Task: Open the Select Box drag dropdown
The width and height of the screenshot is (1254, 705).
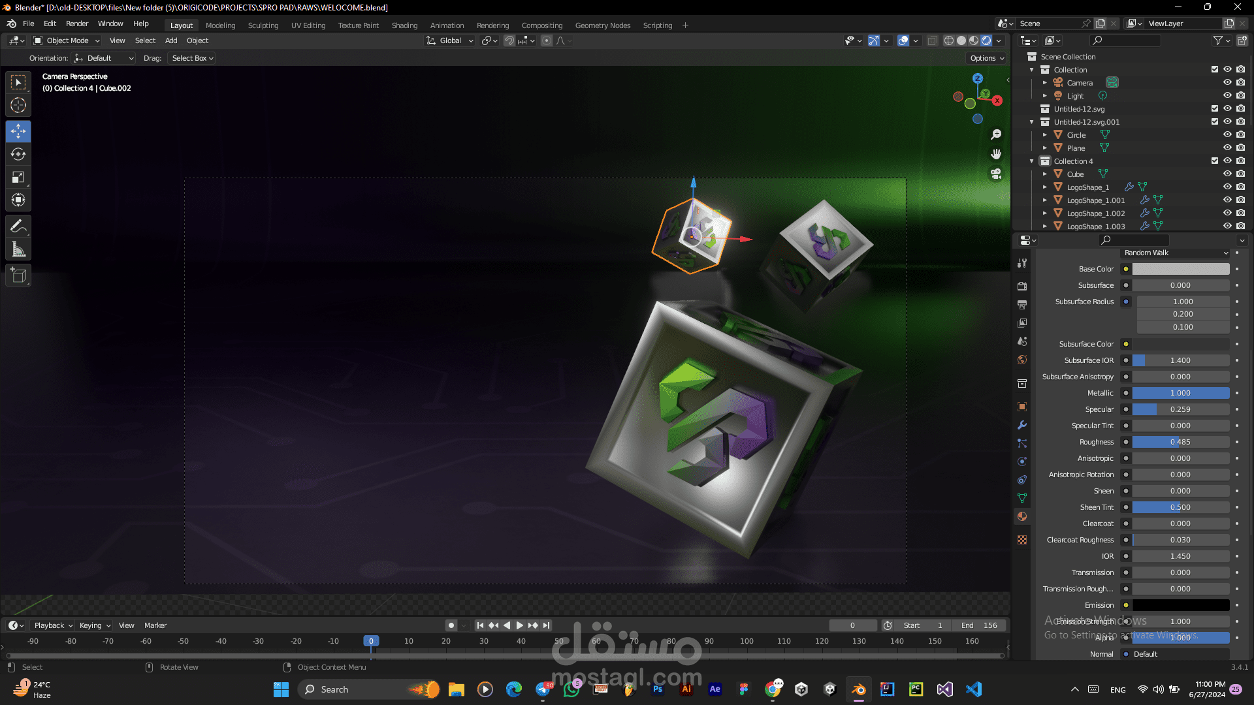Action: [x=192, y=58]
